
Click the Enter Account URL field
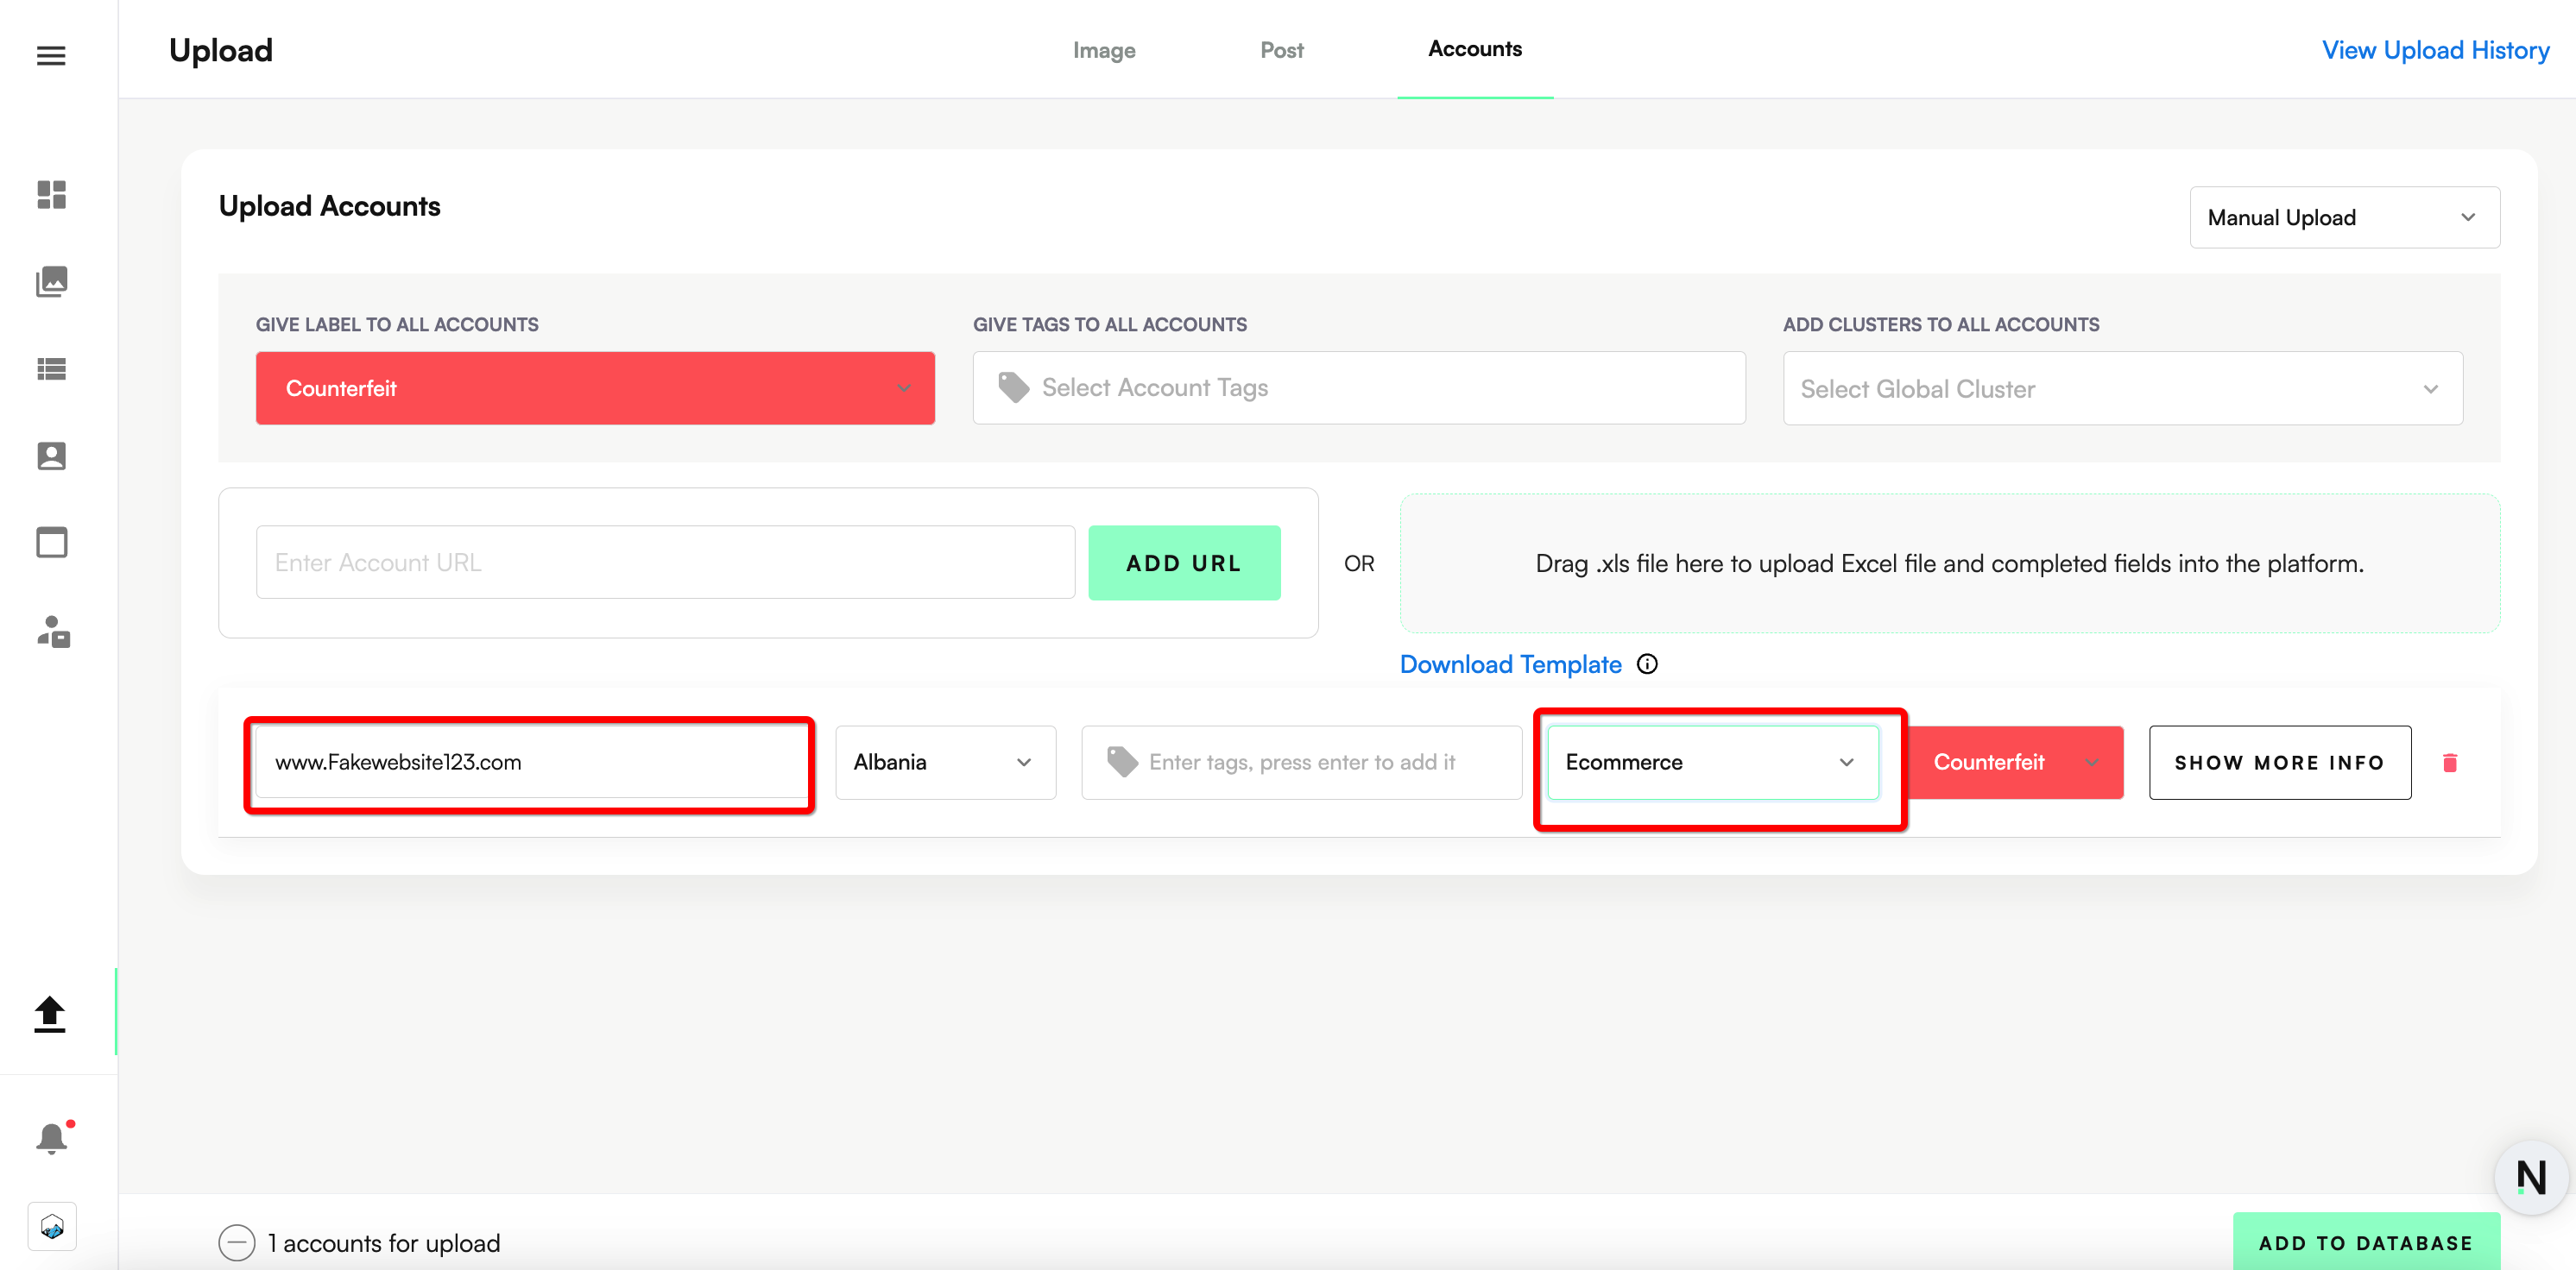pos(664,563)
